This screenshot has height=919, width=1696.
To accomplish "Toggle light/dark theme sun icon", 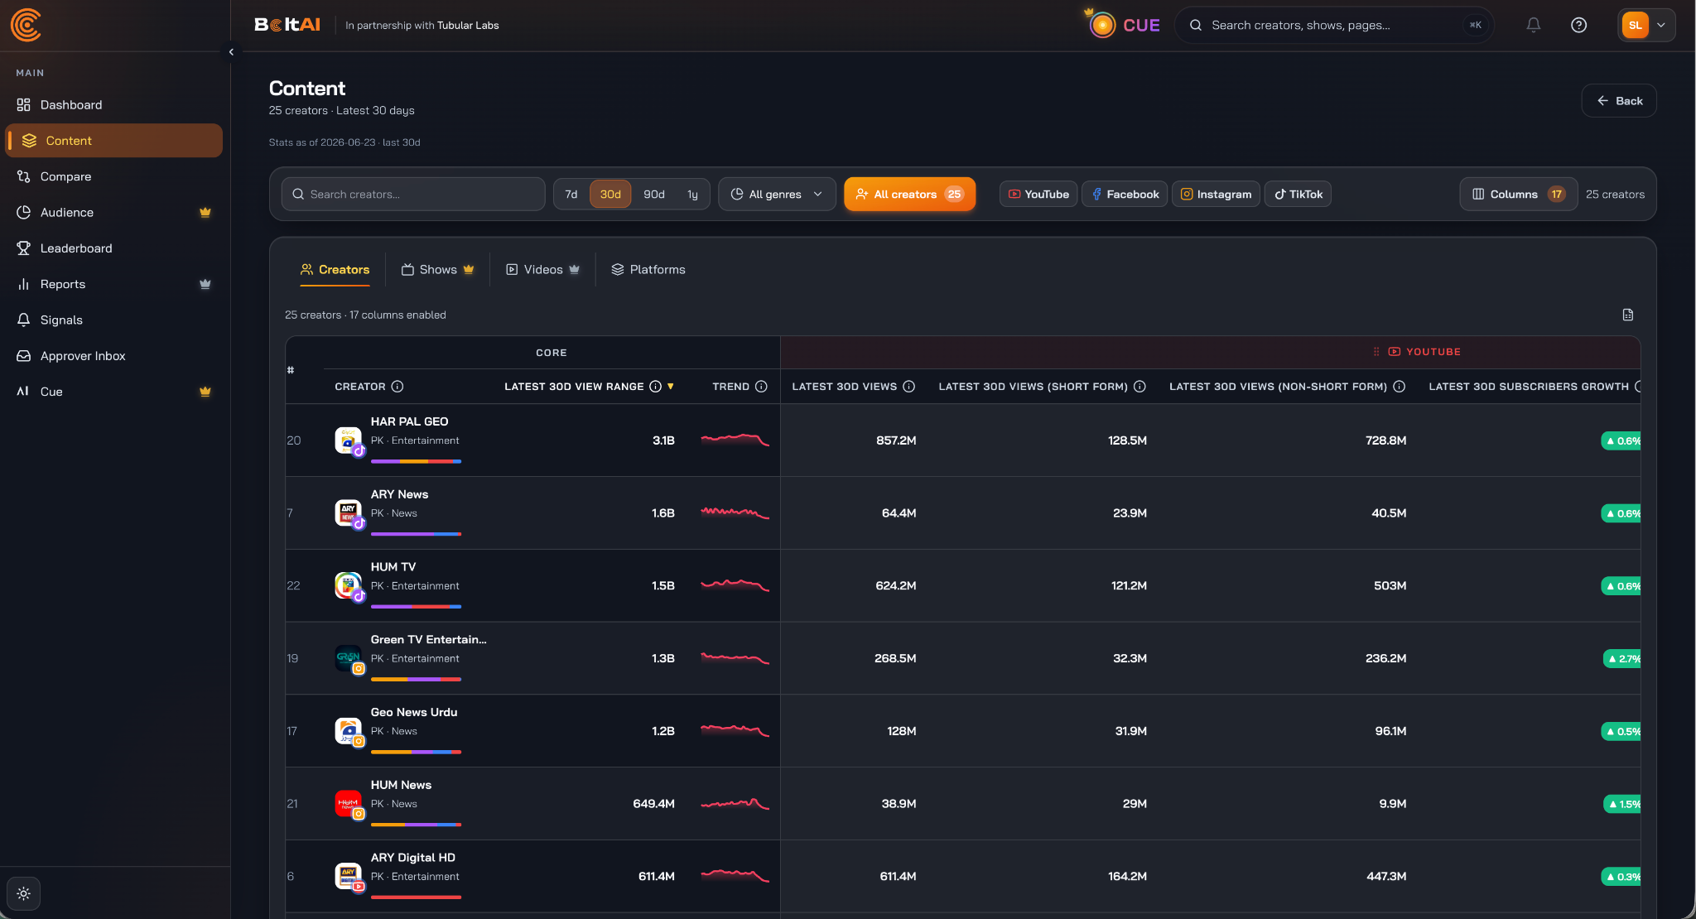I will coord(23,893).
